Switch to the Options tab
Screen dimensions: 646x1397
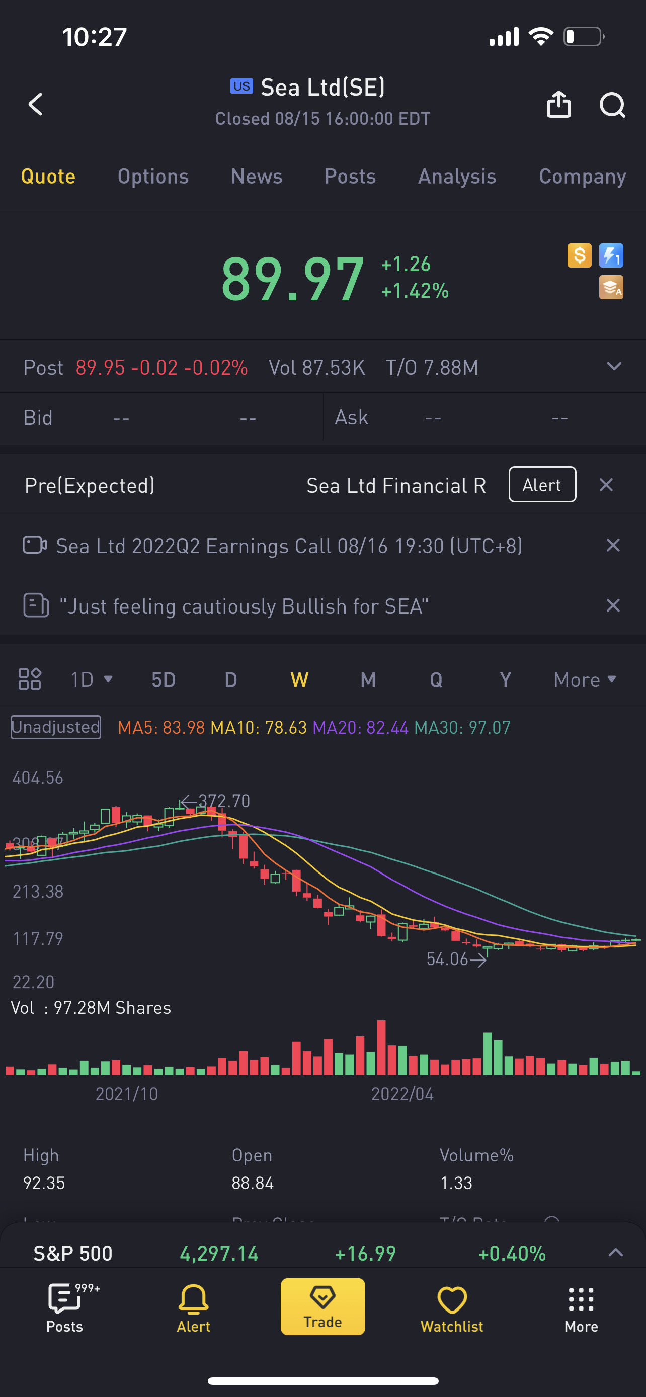153,176
